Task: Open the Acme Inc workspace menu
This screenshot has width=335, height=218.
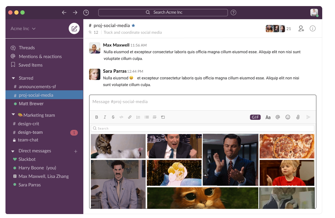Action: click(23, 28)
